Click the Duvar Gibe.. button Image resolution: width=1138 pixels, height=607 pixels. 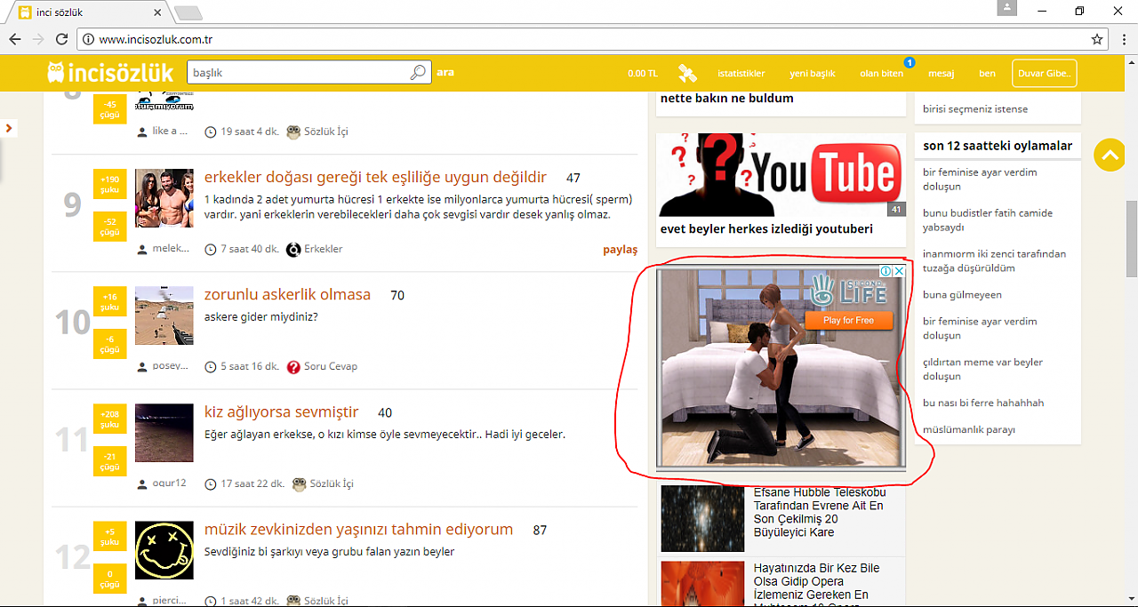tap(1044, 74)
